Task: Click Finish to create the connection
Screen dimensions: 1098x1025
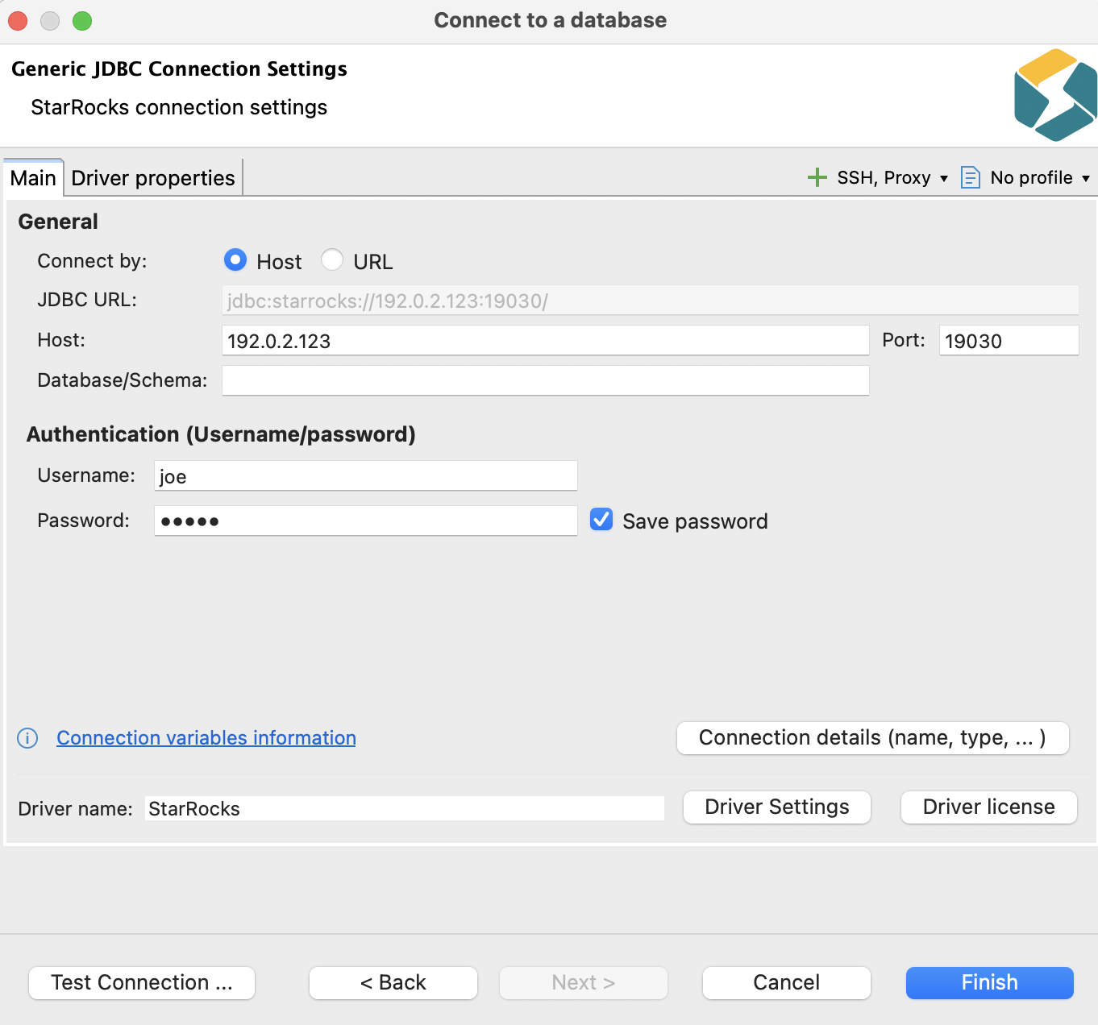Action: tap(990, 983)
